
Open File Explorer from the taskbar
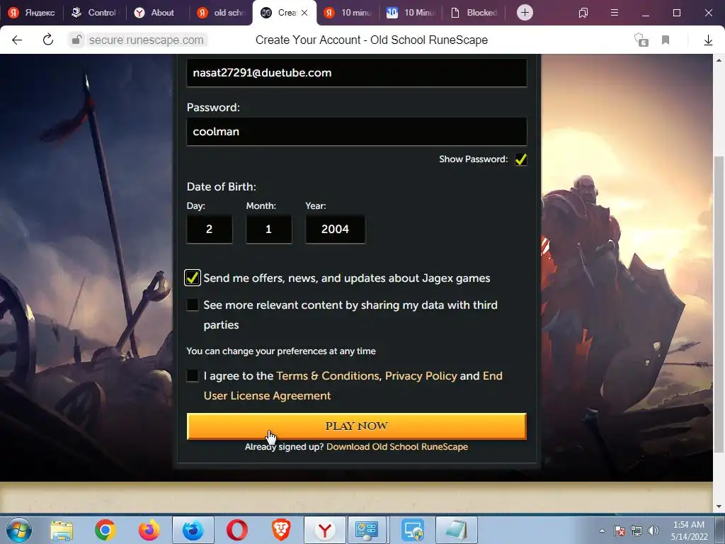tap(62, 530)
